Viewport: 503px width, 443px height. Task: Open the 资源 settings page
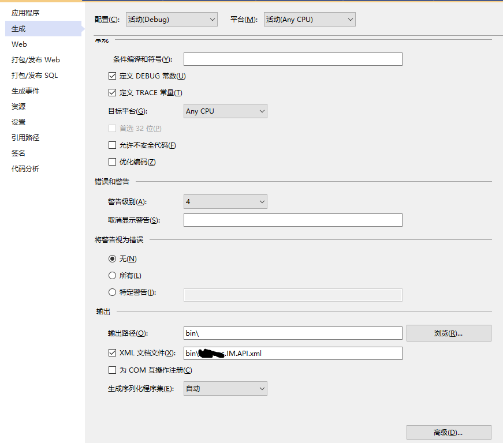[x=18, y=106]
